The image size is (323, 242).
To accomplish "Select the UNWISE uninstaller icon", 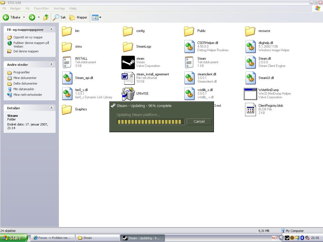I will (x=128, y=94).
